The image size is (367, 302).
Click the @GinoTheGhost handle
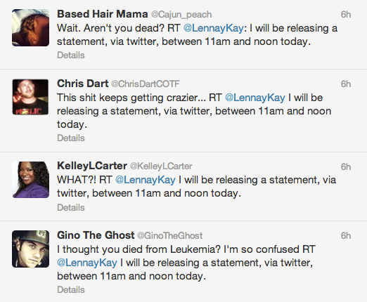pyautogui.click(x=170, y=236)
